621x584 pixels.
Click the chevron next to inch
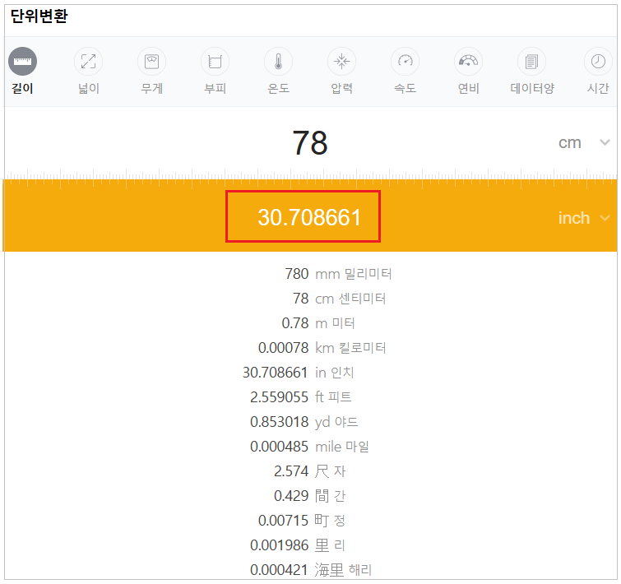point(605,218)
